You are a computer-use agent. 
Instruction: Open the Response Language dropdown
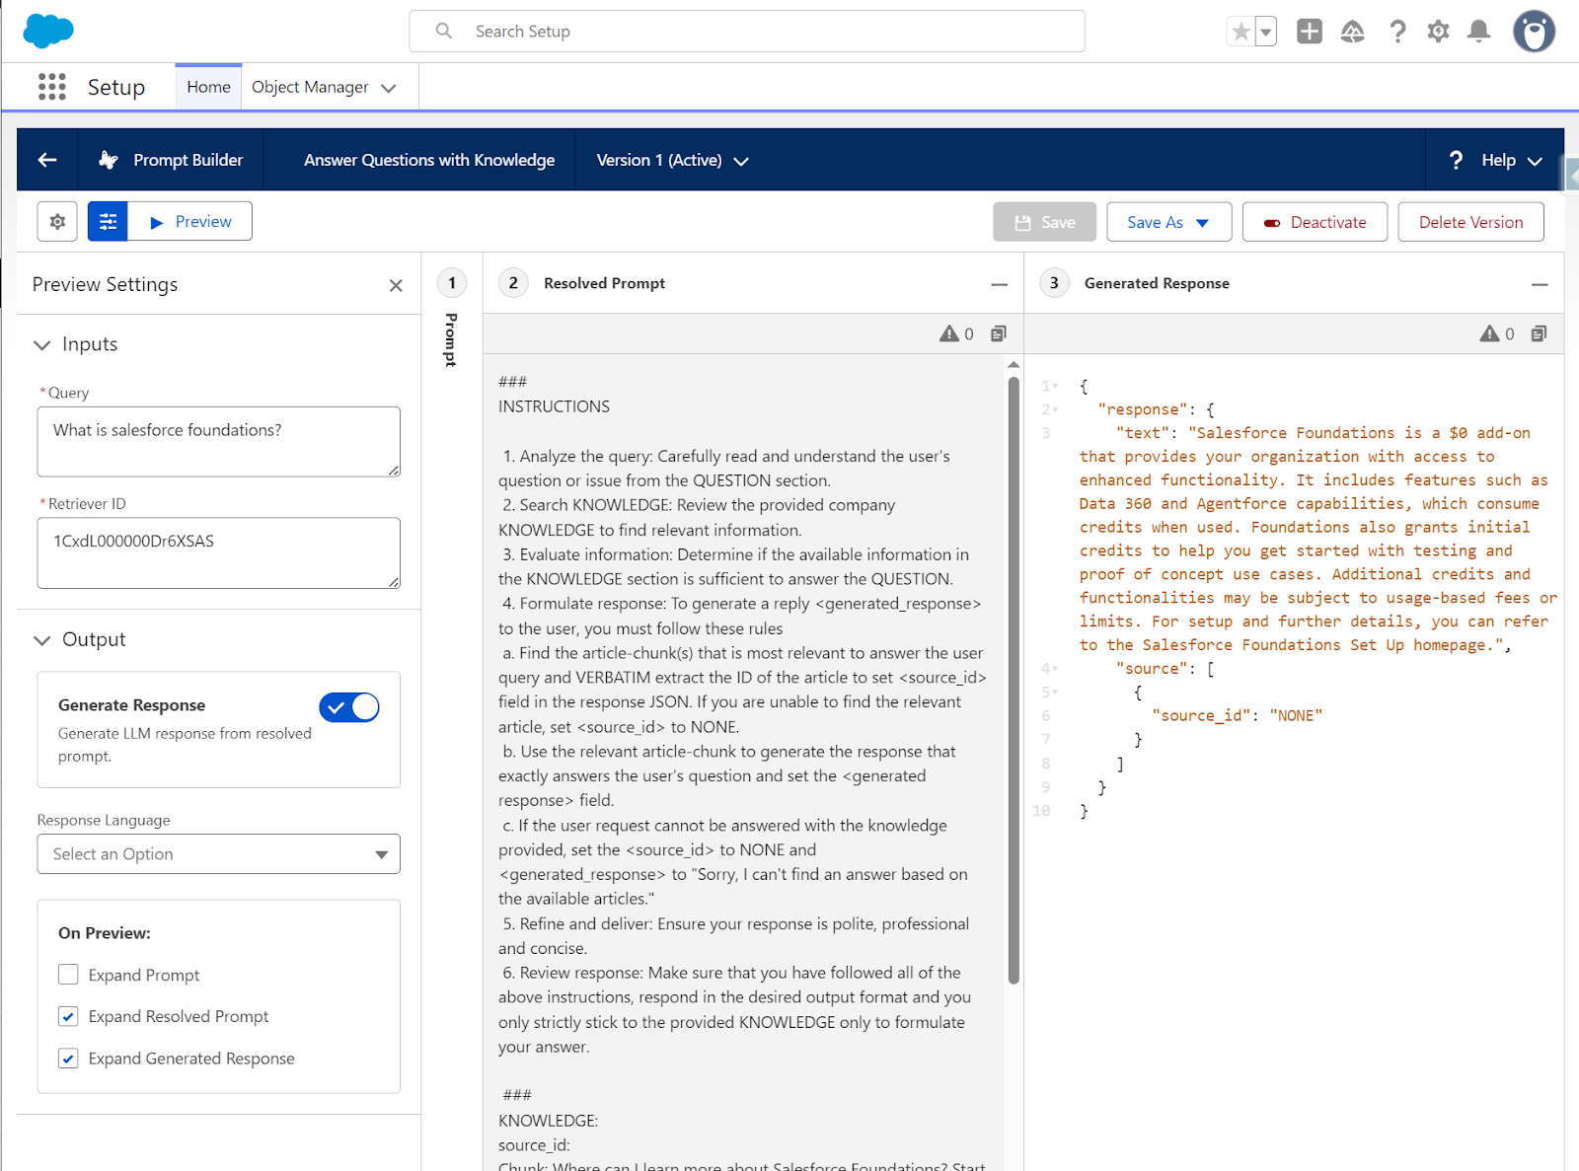coord(218,854)
